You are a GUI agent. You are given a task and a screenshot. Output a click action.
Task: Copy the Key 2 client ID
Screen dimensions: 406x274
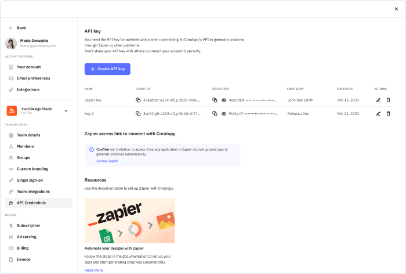tap(138, 113)
